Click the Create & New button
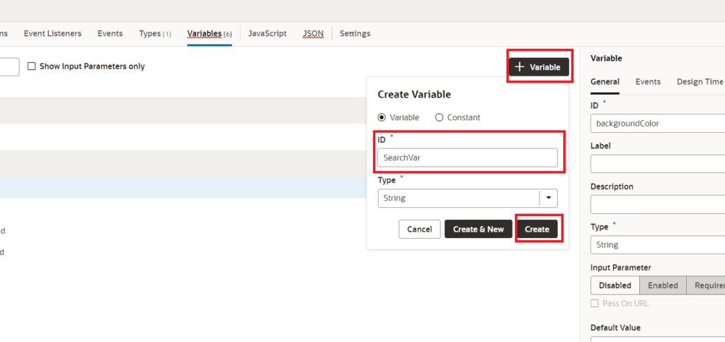 (478, 229)
